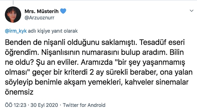Viewport: 197px width, 112px height.
Task: Click the last word 'önemsiz' of tweet
Action: tap(19, 92)
